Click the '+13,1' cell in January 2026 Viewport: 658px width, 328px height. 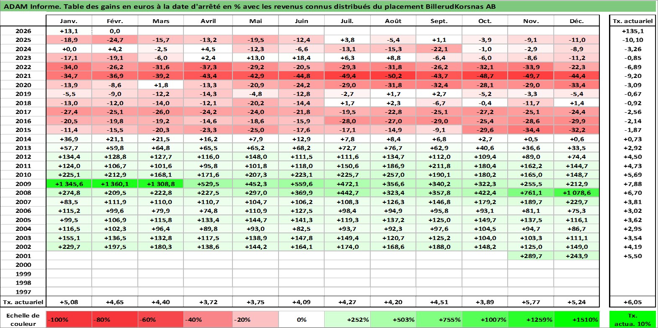coord(69,31)
